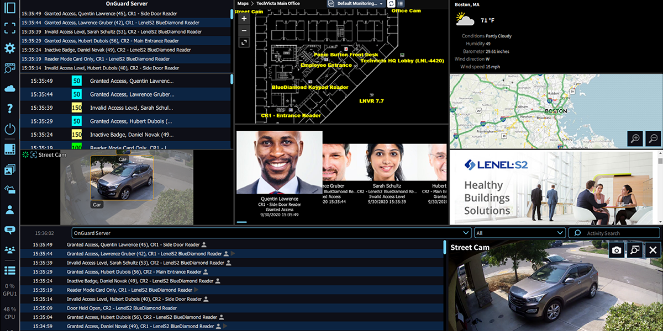Open the chat bubble messages icon
This screenshot has height=331, width=663.
click(x=9, y=230)
